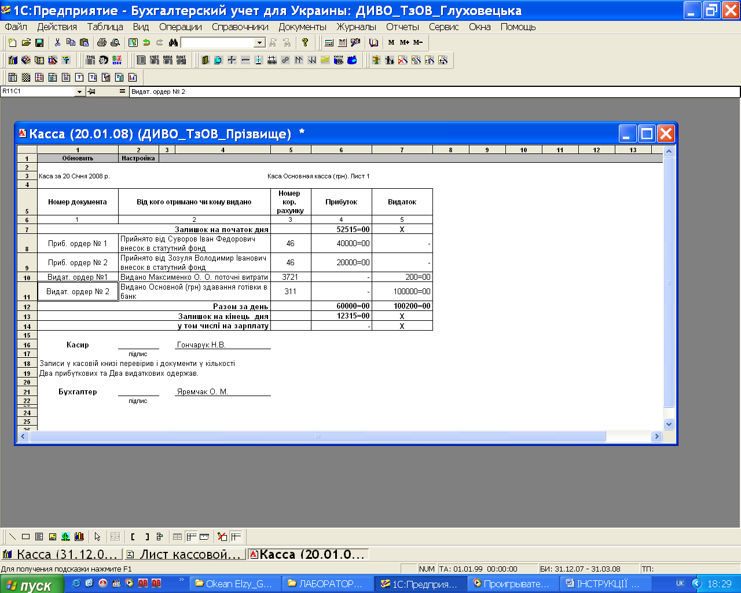Open the Сервис menu
The image size is (741, 593).
point(444,27)
